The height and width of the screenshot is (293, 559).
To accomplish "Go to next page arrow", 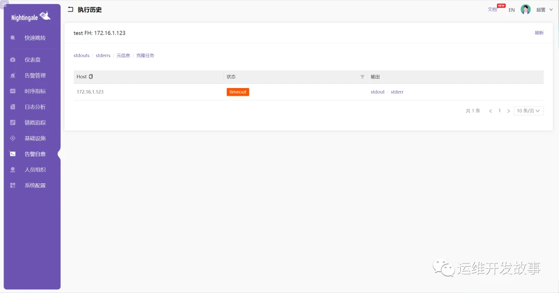I will pyautogui.click(x=509, y=111).
